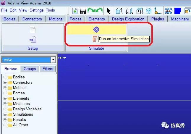Expand the Motions tree folder
This screenshot has height=134, width=191.
[5, 88]
